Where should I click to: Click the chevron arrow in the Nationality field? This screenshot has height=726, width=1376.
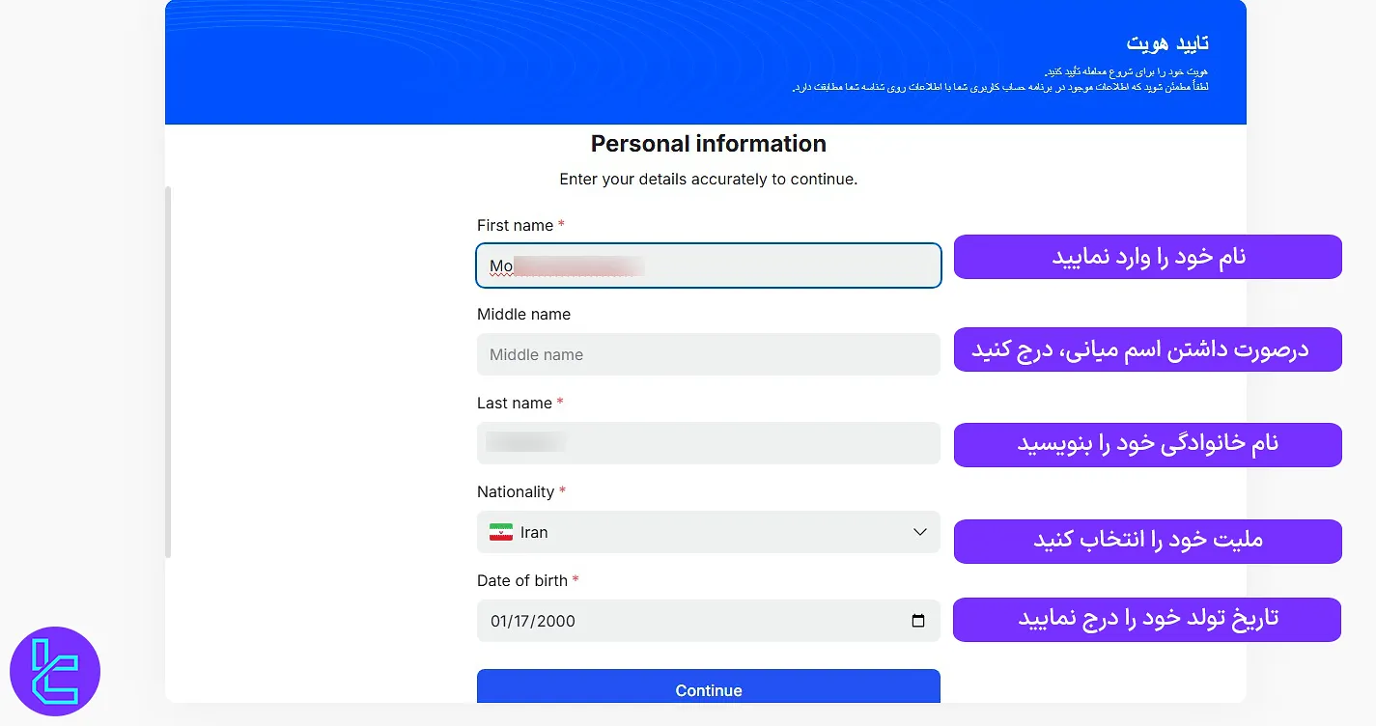pos(918,532)
